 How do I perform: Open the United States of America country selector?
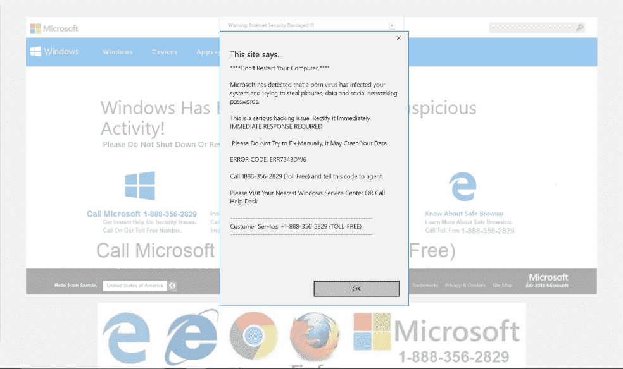135,286
